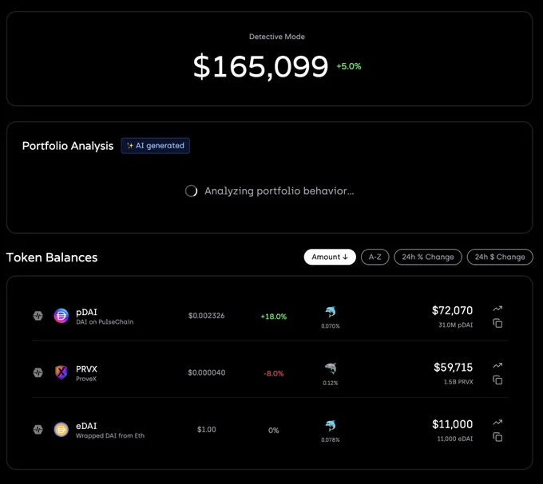This screenshot has height=484, width=543.
Task: Select the pDAI token name
Action: coord(86,312)
